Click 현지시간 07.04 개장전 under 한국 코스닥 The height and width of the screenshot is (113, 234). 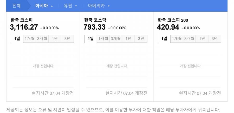tap(126, 93)
